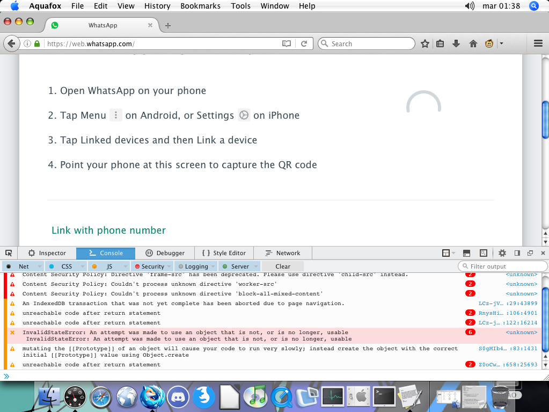Launch Safari from the Dock
The width and height of the screenshot is (549, 412).
101,397
